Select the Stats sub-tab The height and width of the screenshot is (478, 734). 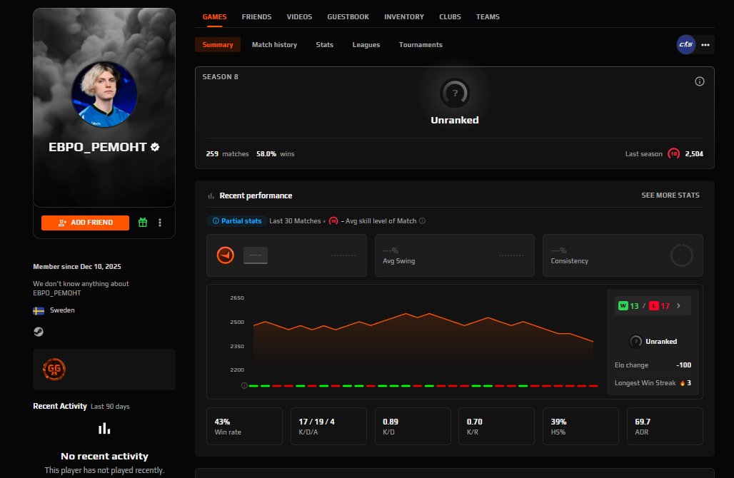[324, 45]
